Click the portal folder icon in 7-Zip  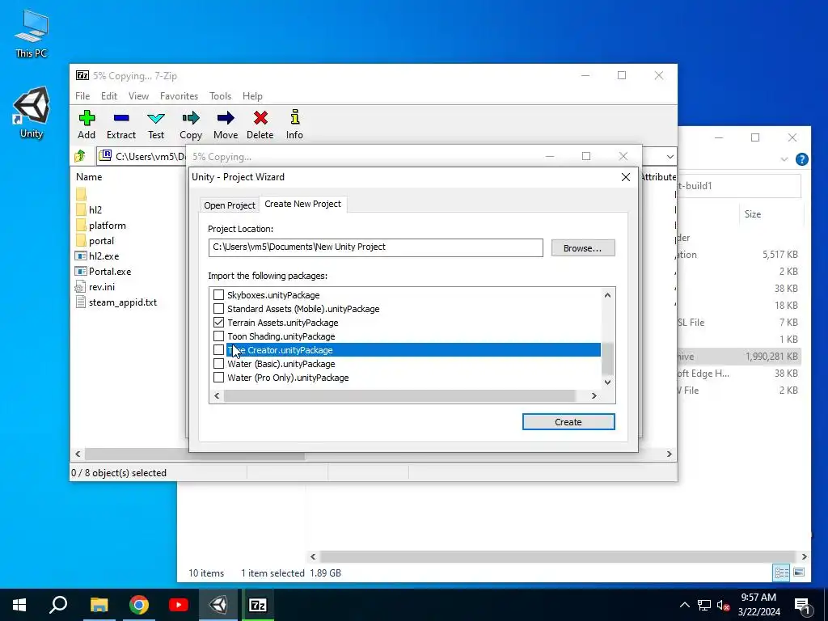pos(81,241)
